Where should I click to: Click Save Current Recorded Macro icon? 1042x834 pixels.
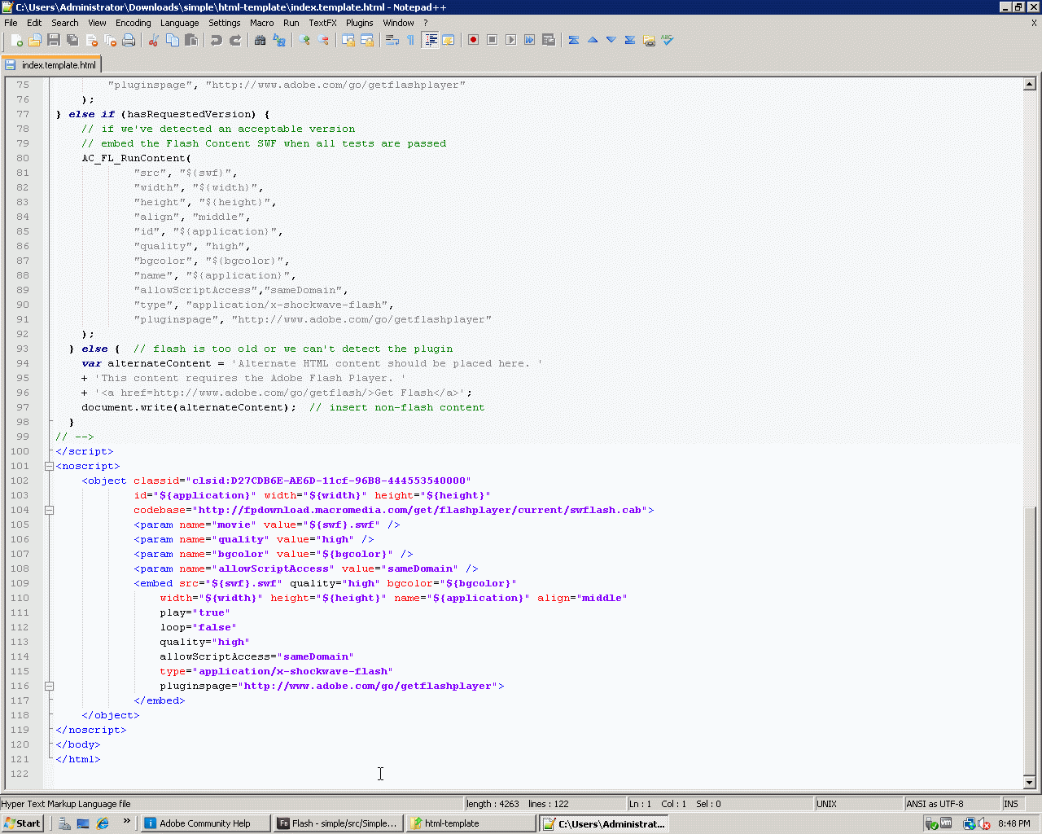pyautogui.click(x=548, y=40)
